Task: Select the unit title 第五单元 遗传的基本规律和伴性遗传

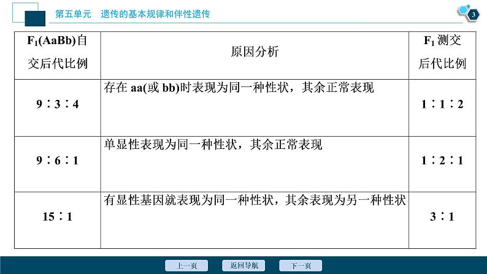Action: pos(132,14)
